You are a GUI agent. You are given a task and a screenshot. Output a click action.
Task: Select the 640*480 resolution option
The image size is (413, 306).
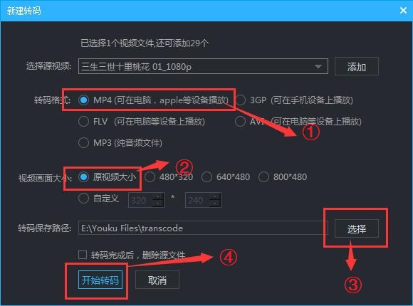pyautogui.click(x=206, y=177)
